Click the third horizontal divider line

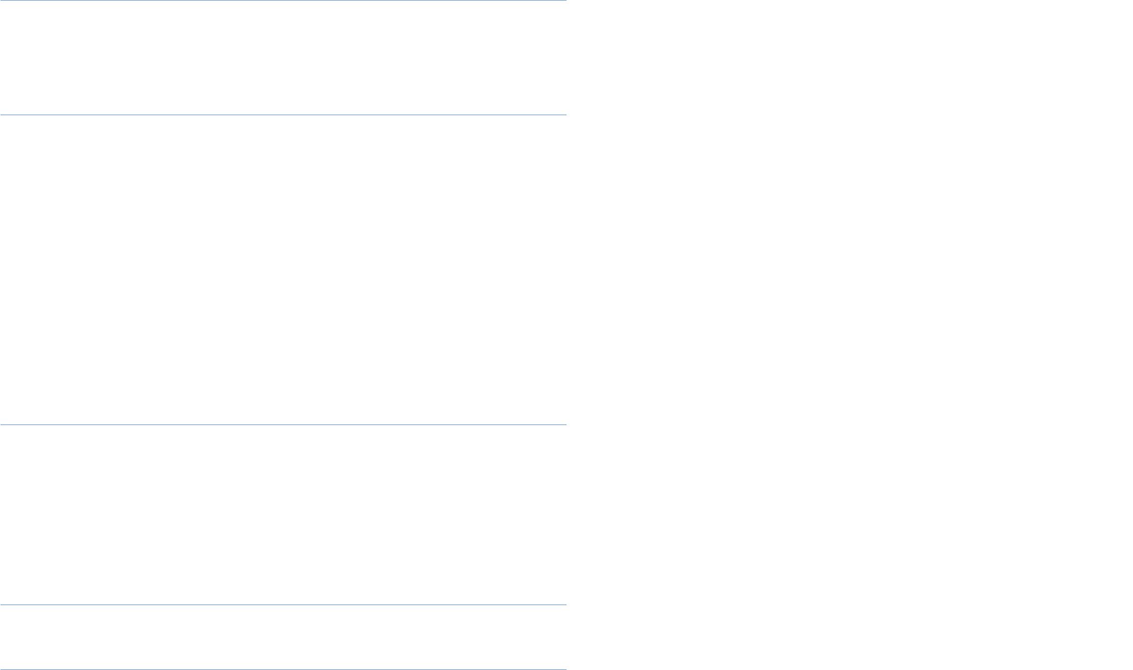[283, 425]
